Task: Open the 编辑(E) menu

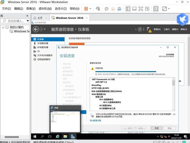Action: tap(19, 9)
